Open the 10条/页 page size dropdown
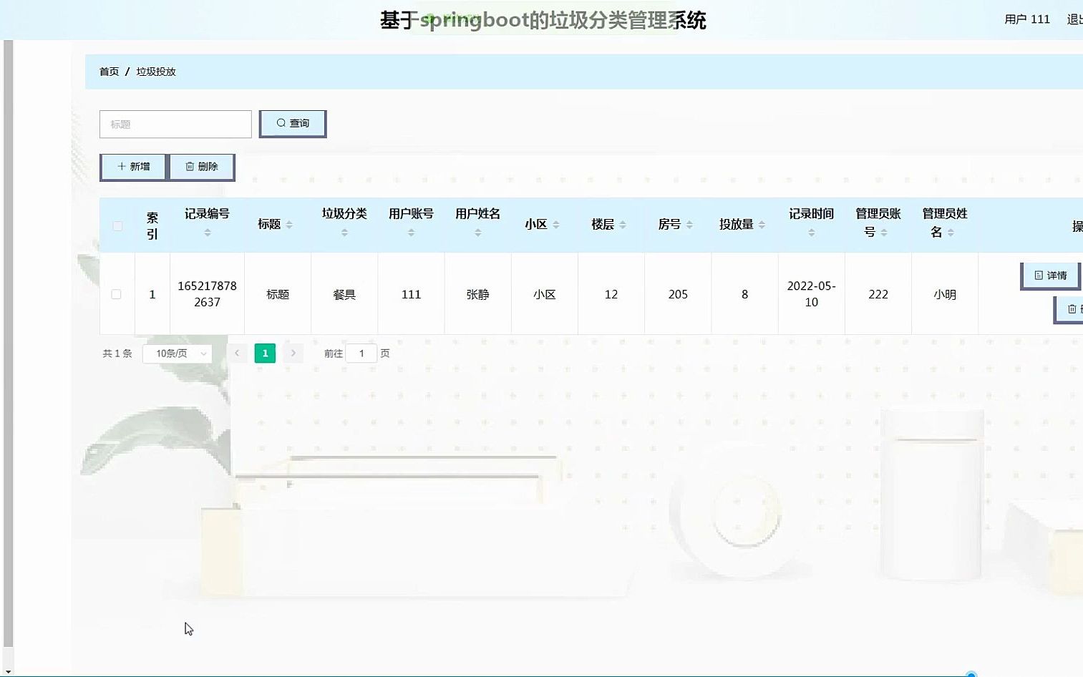Viewport: 1083px width, 677px height. coord(178,354)
